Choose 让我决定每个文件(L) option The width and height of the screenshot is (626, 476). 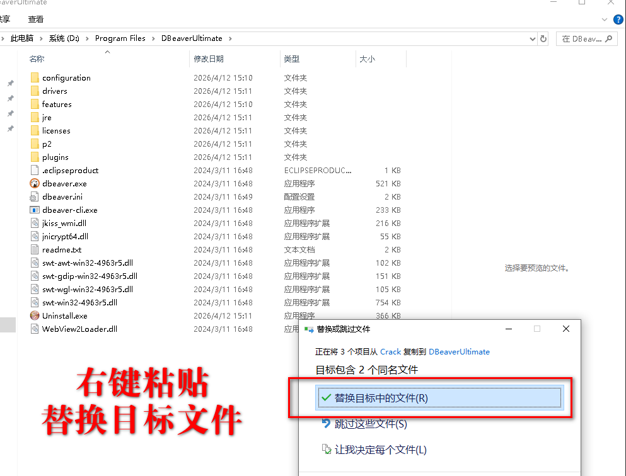coord(374,450)
